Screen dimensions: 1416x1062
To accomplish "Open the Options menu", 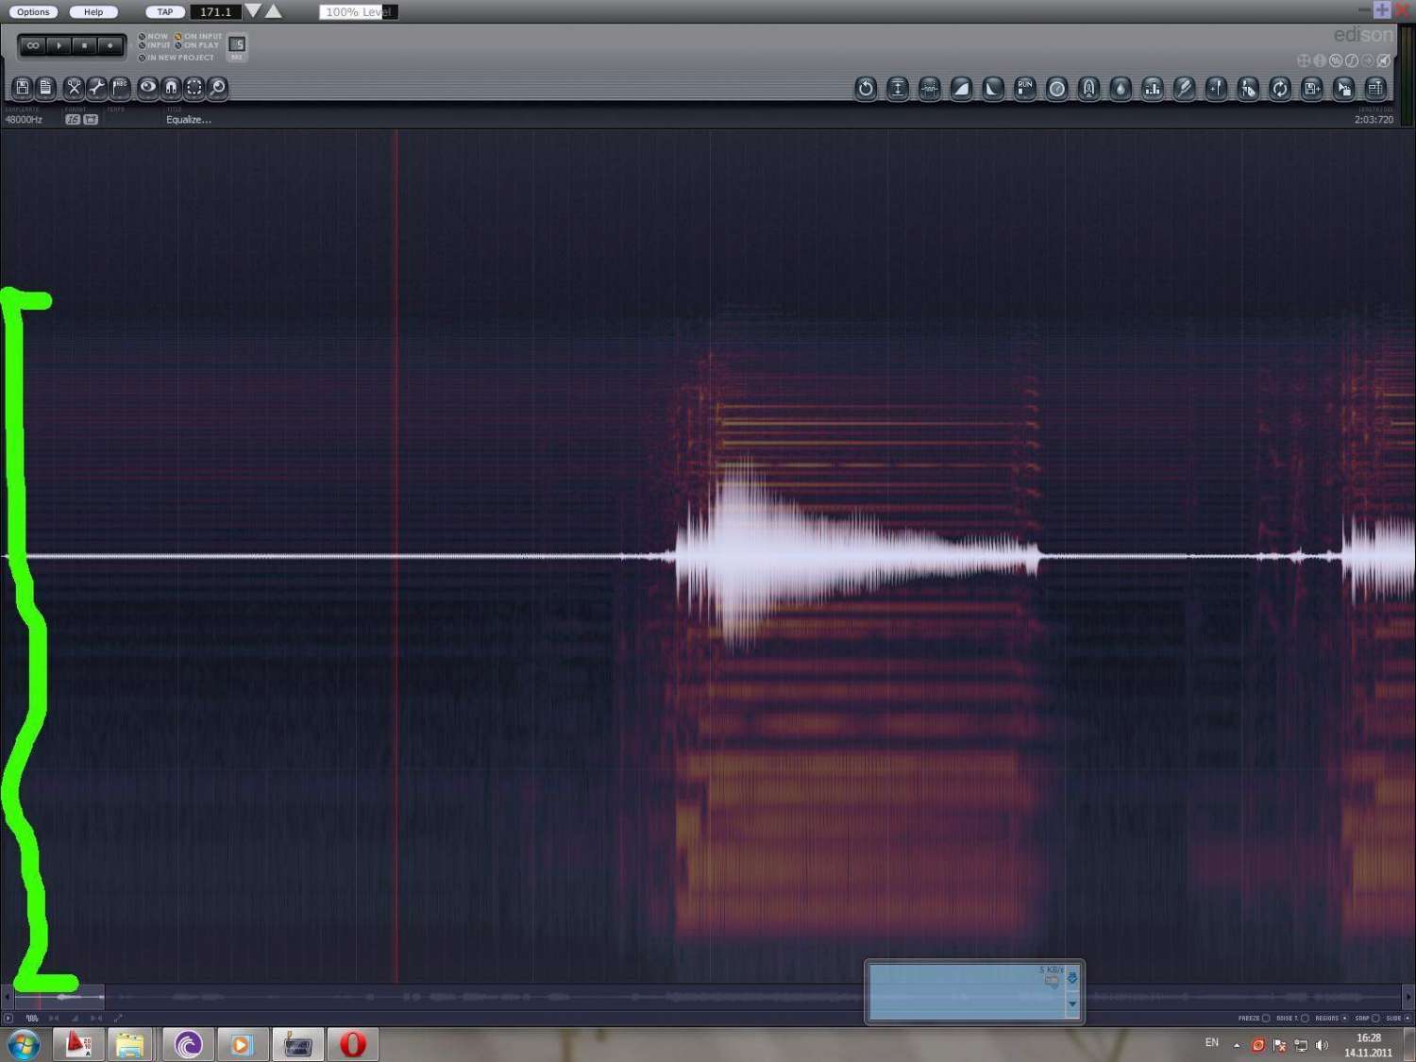I will click(x=33, y=12).
